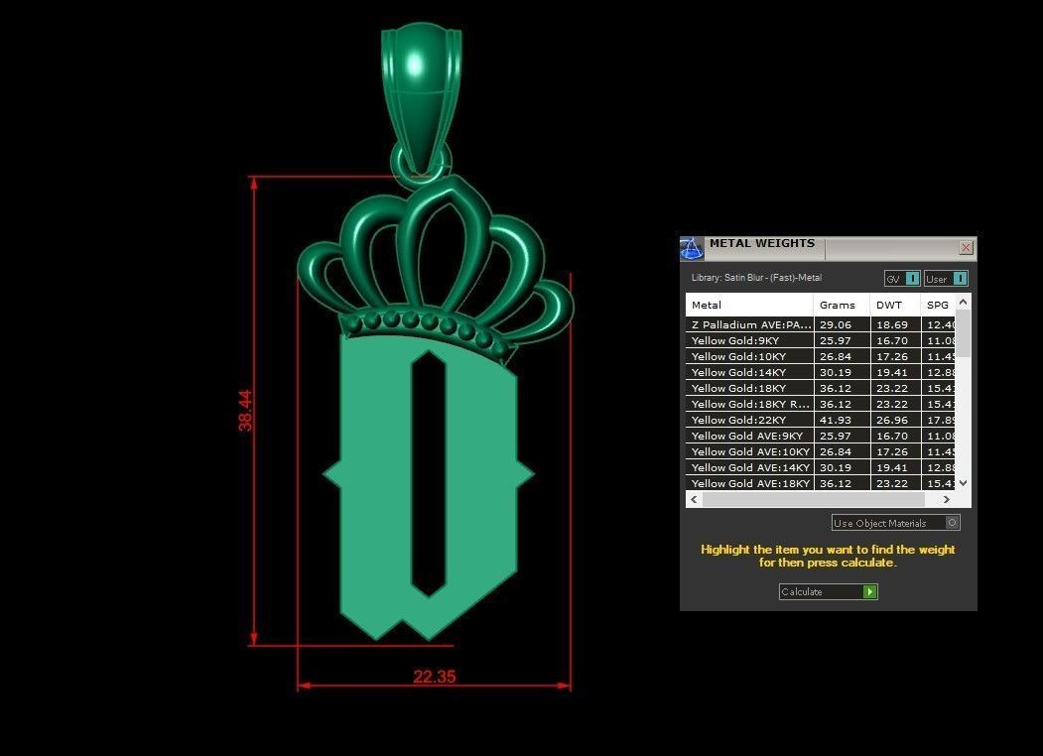Click the left arrow of the table's horizontal scrollbar
Viewport: 1043px width, 756px height.
tap(694, 499)
